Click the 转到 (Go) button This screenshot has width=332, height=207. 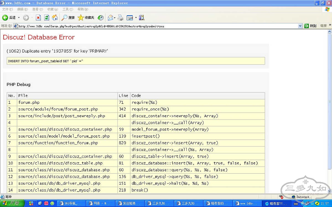point(310,26)
